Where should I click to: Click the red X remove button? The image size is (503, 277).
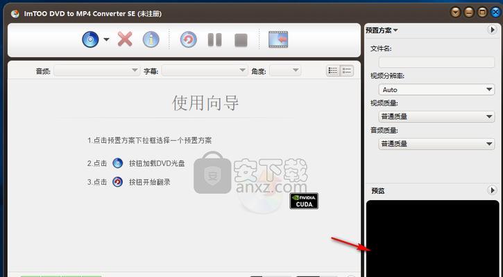click(125, 39)
